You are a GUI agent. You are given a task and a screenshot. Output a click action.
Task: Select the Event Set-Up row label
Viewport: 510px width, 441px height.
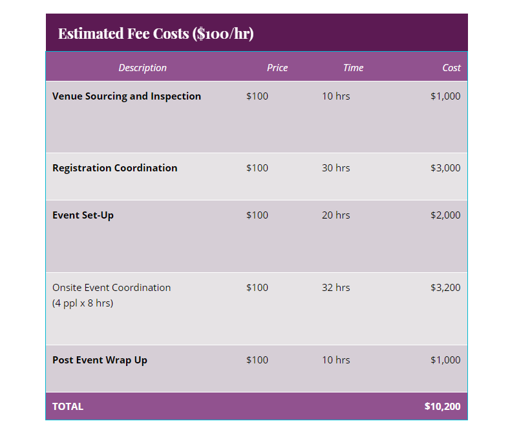(x=83, y=215)
